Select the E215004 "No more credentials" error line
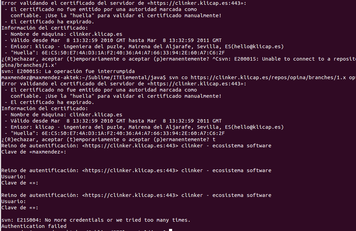This screenshot has height=231, width=356. [96, 220]
